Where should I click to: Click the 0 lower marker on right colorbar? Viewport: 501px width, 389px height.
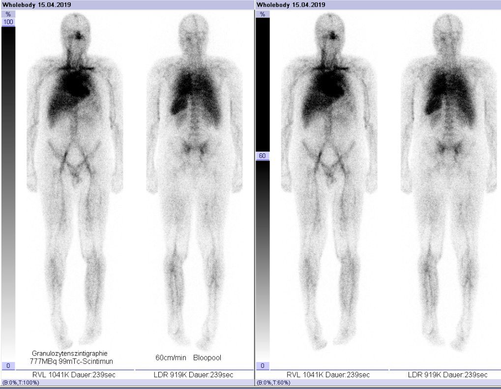point(263,366)
